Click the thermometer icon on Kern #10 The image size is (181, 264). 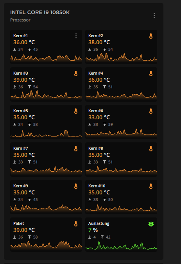point(151,186)
